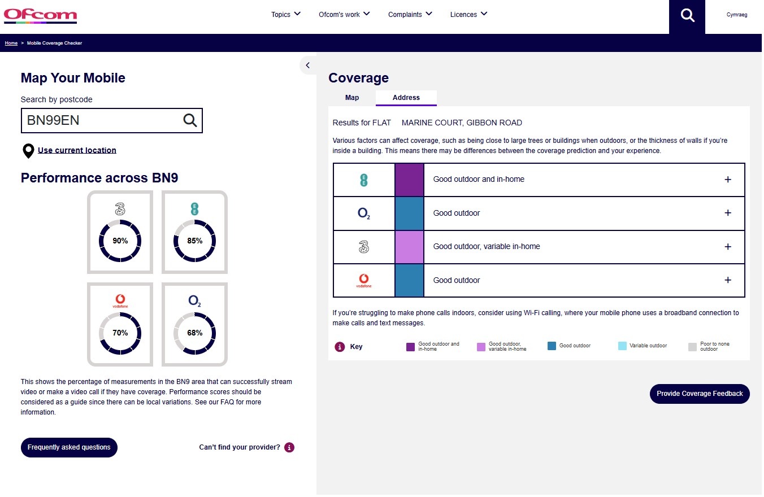Select the Vodafone performance card
Image resolution: width=764 pixels, height=497 pixels.
pos(120,324)
